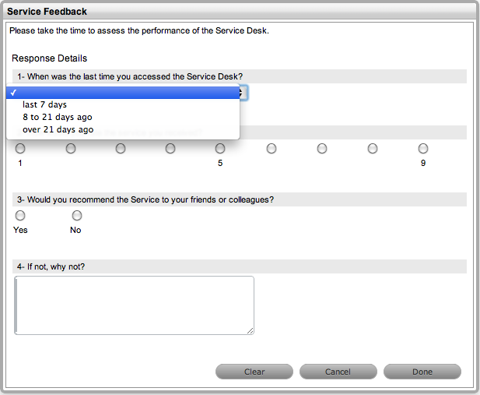Select the rating 1 radio button
Image resolution: width=480 pixels, height=395 pixels.
(20, 148)
